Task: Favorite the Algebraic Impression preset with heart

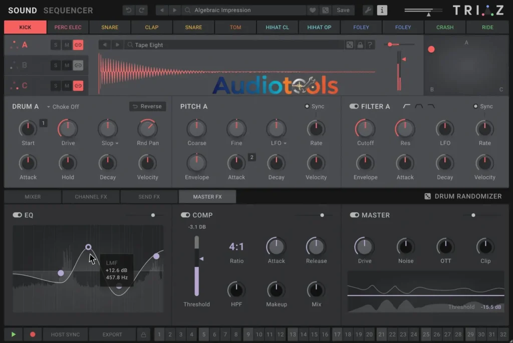Action: point(313,10)
